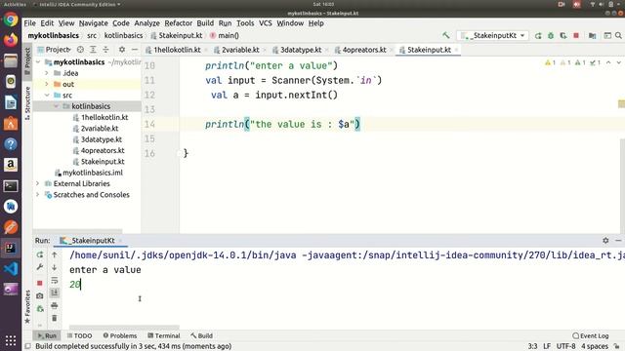
Task: Click the Build project hammer icon
Action: click(445, 35)
